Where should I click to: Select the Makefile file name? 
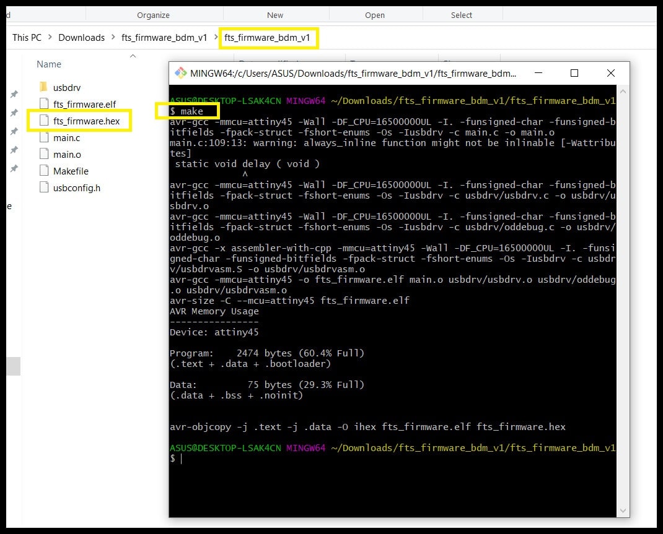tap(71, 171)
